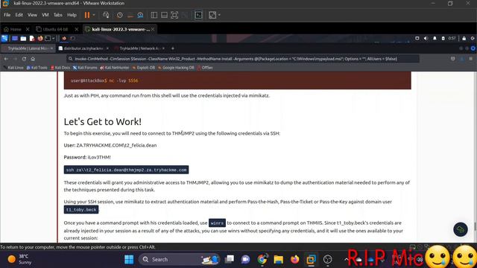The image size is (477, 268).
Task: Open the Kali Linux bookmark
Action: point(13,68)
